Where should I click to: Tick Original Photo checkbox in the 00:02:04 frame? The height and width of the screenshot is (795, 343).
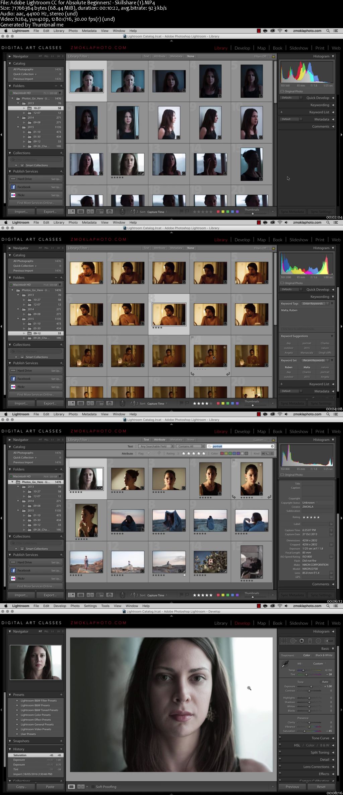click(x=282, y=91)
